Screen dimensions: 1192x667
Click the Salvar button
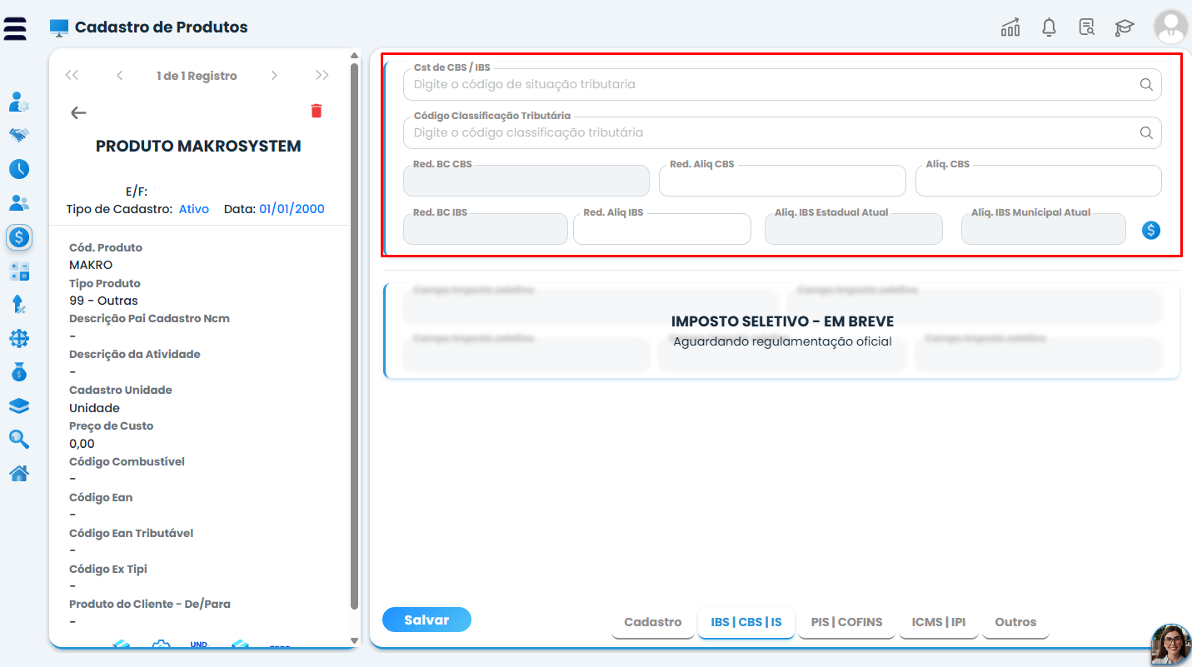pyautogui.click(x=426, y=620)
